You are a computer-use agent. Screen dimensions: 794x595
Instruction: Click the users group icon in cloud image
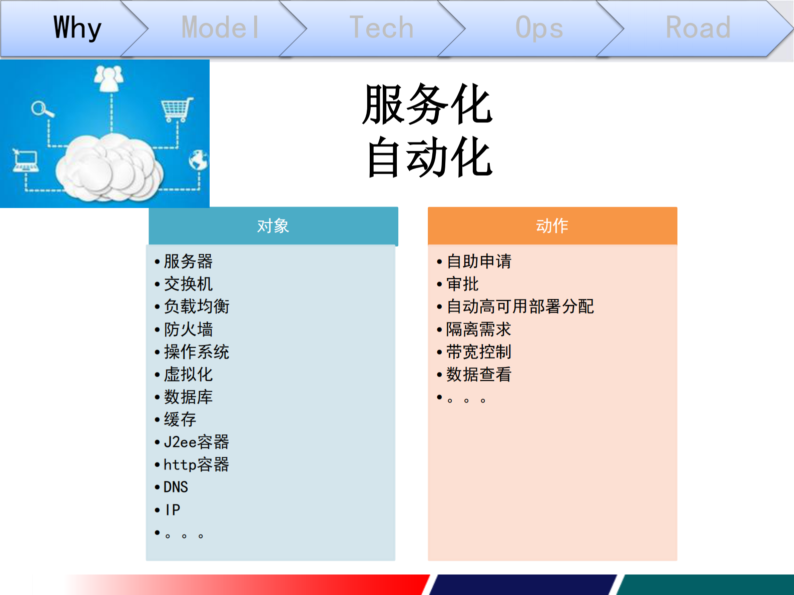109,78
